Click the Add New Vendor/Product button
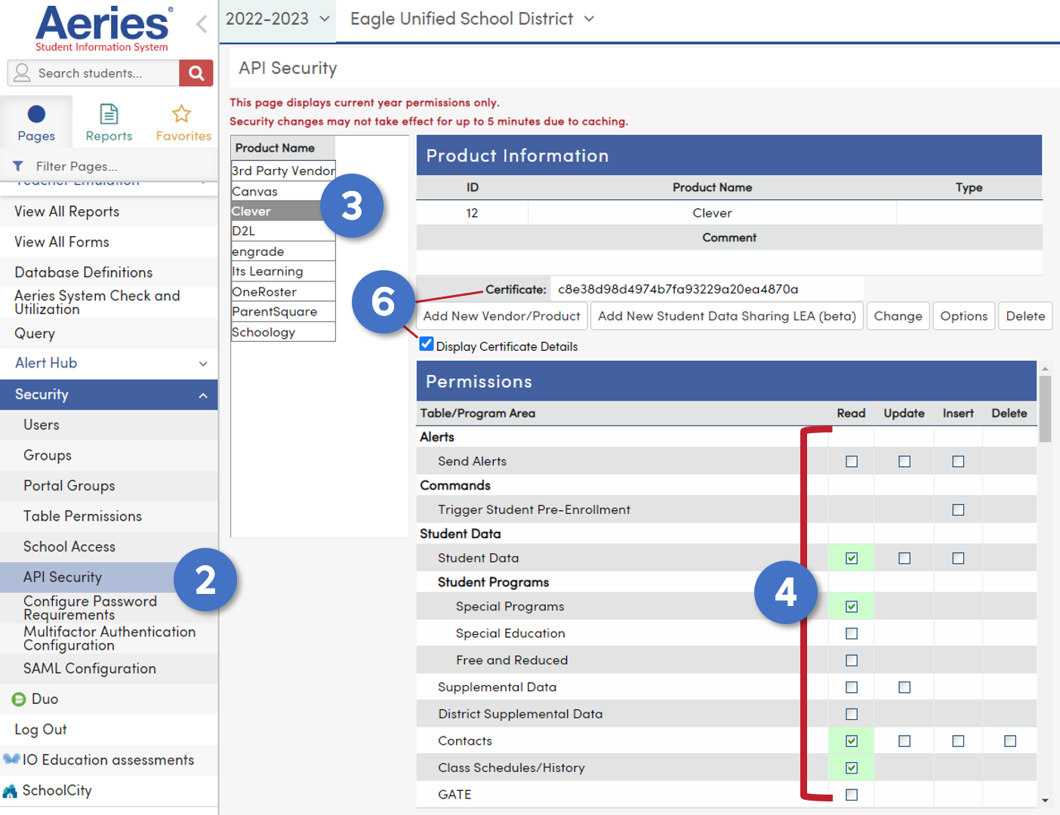1060x815 pixels. pyautogui.click(x=501, y=316)
